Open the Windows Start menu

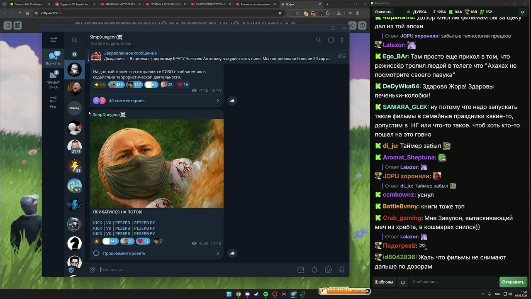229,294
